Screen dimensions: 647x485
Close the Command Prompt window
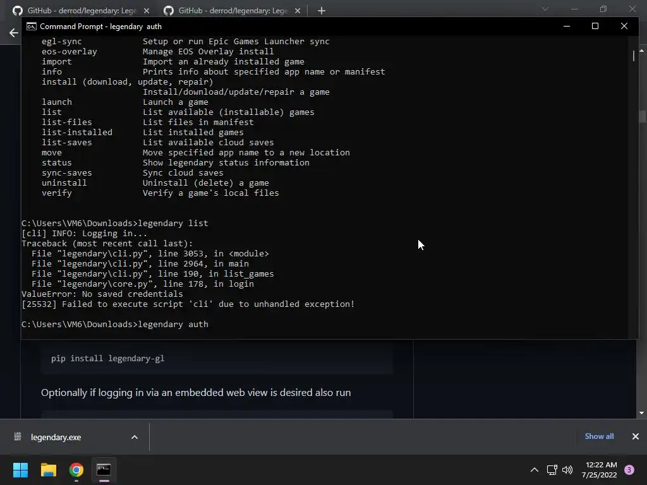pos(624,26)
